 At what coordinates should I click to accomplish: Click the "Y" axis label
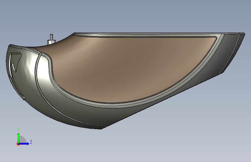point(18,130)
